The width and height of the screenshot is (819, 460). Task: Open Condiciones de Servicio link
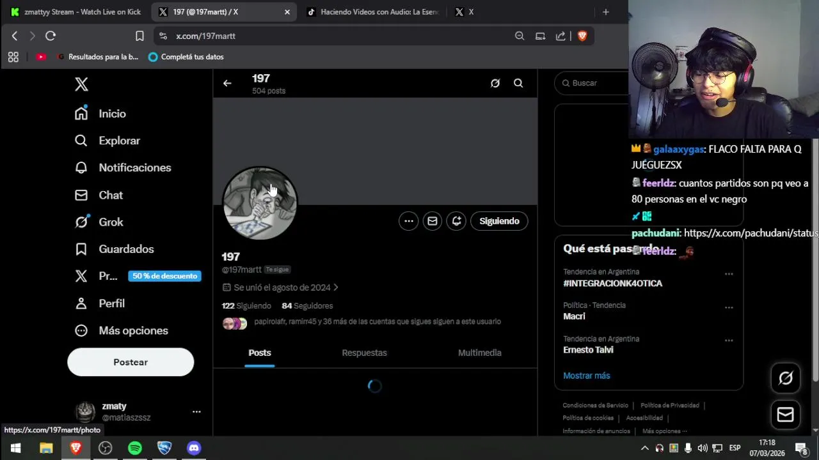(x=595, y=406)
